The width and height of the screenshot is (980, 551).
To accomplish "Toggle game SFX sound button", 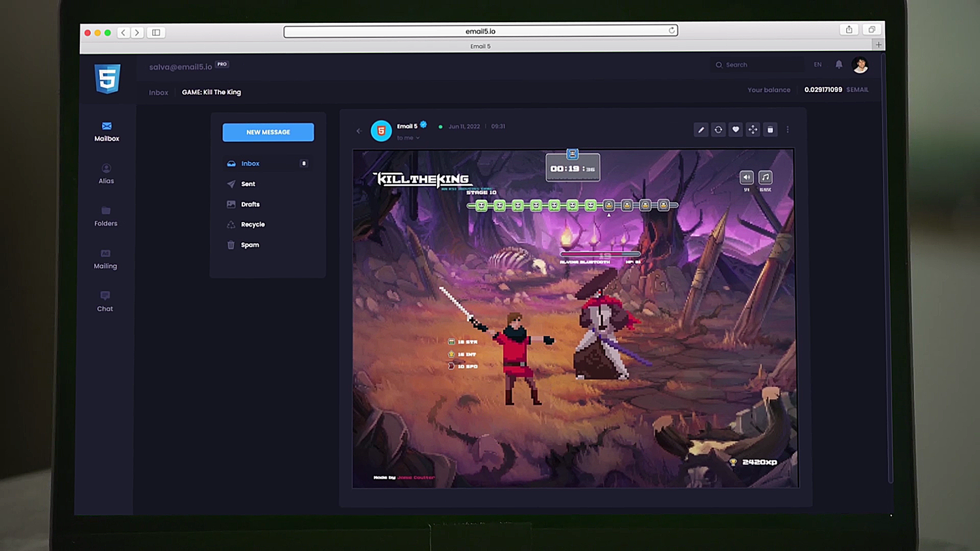I will click(x=747, y=178).
